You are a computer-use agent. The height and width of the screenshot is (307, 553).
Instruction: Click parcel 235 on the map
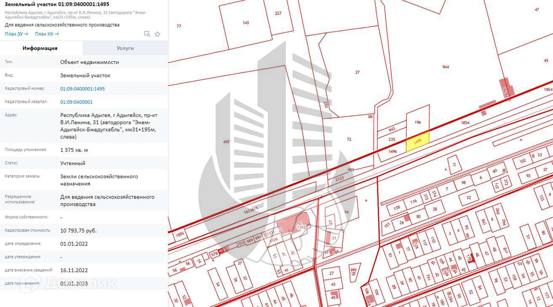coord(392,139)
